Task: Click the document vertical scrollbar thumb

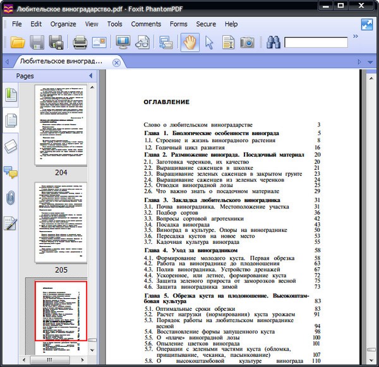Action: click(371, 349)
